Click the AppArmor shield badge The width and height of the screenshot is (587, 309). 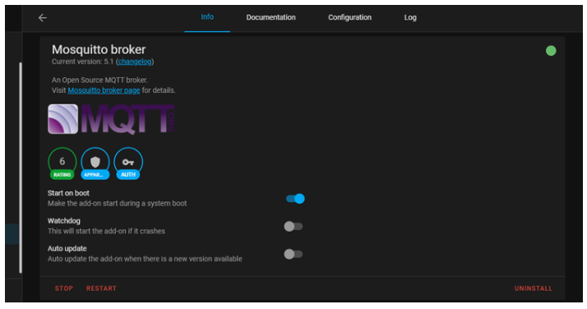coord(95,164)
